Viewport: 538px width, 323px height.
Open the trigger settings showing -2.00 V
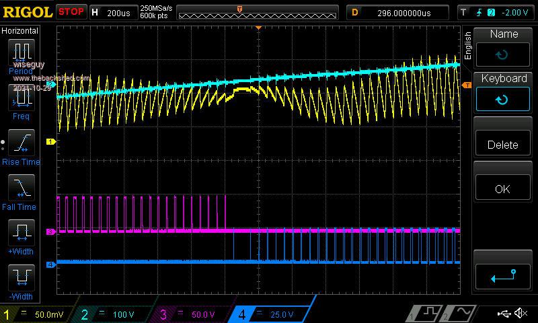click(x=496, y=12)
